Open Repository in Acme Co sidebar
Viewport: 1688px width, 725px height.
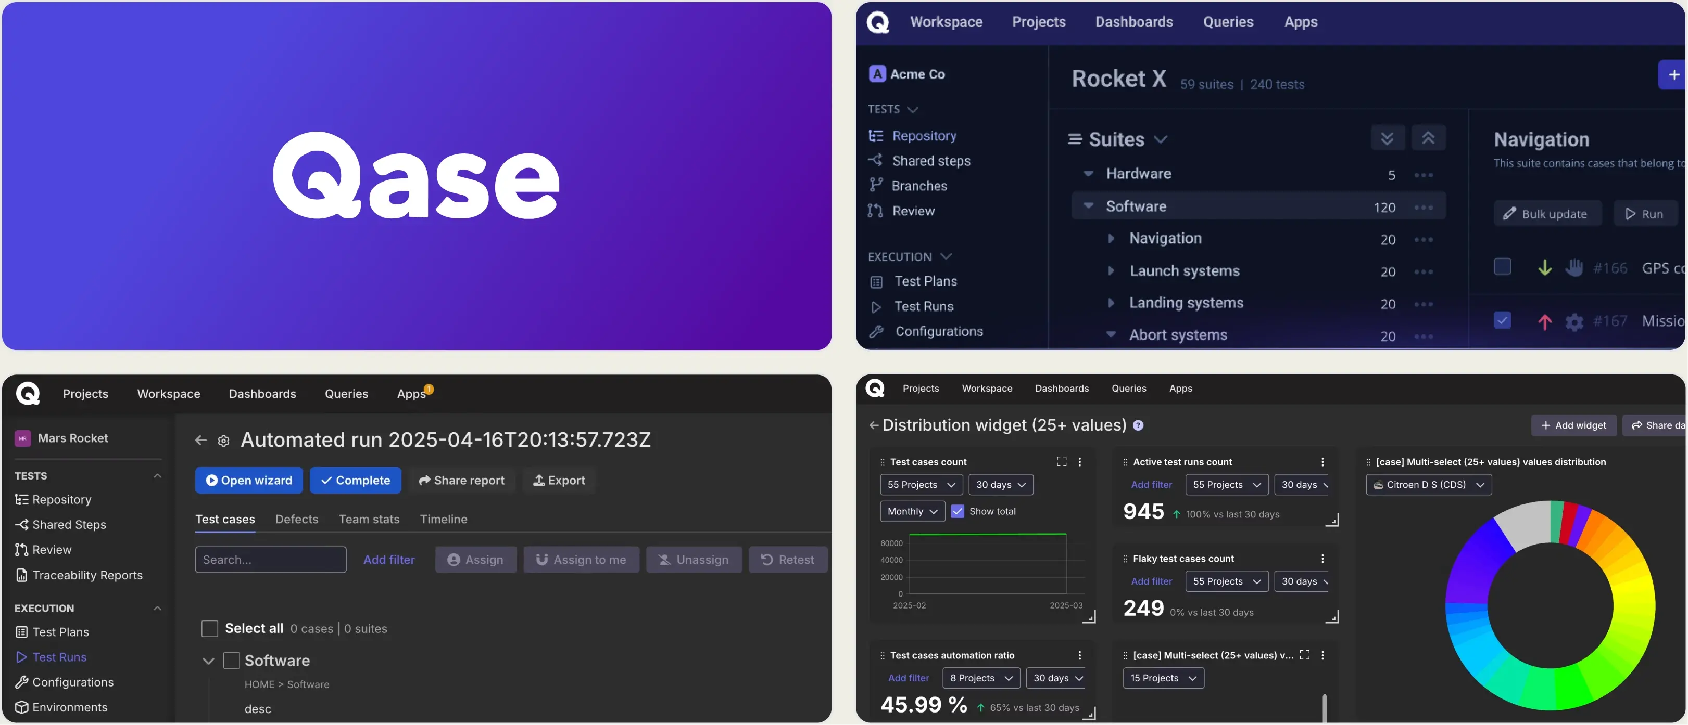pyautogui.click(x=912, y=135)
